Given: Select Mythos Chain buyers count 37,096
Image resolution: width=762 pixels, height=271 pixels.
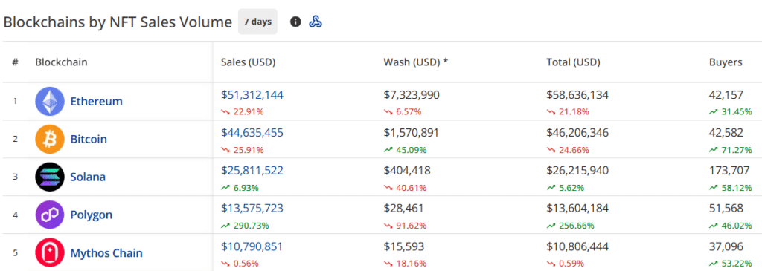Looking at the screenshot, I should 726,246.
